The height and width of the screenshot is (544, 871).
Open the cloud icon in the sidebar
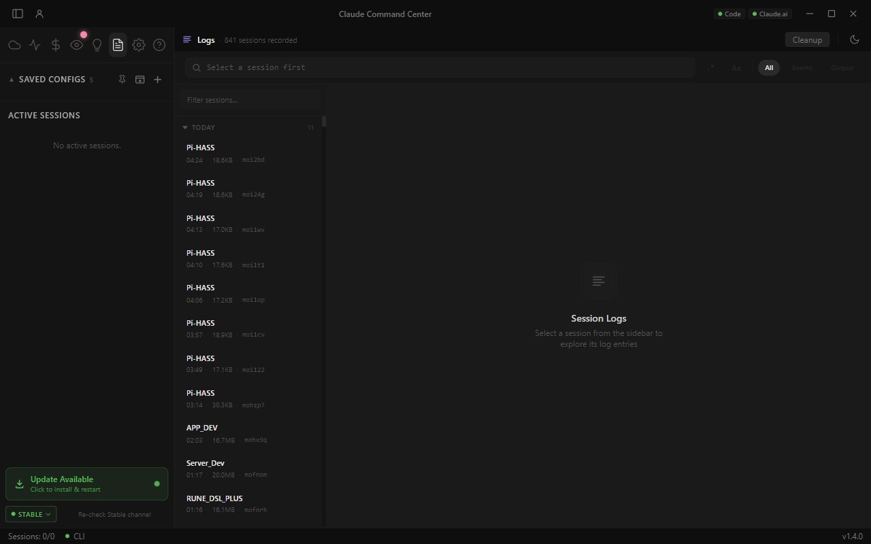pos(14,45)
